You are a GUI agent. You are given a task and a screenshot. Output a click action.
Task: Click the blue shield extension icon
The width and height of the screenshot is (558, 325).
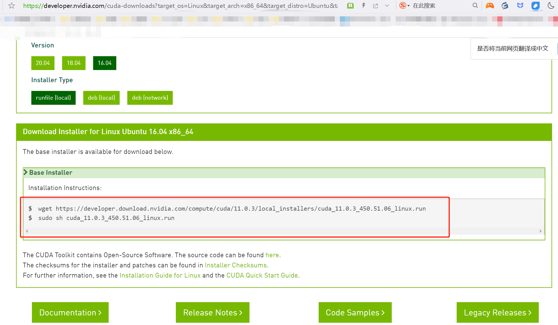point(520,6)
